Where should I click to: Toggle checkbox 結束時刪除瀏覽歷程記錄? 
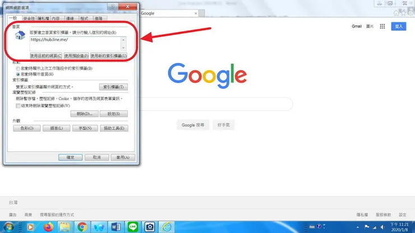tap(18, 106)
